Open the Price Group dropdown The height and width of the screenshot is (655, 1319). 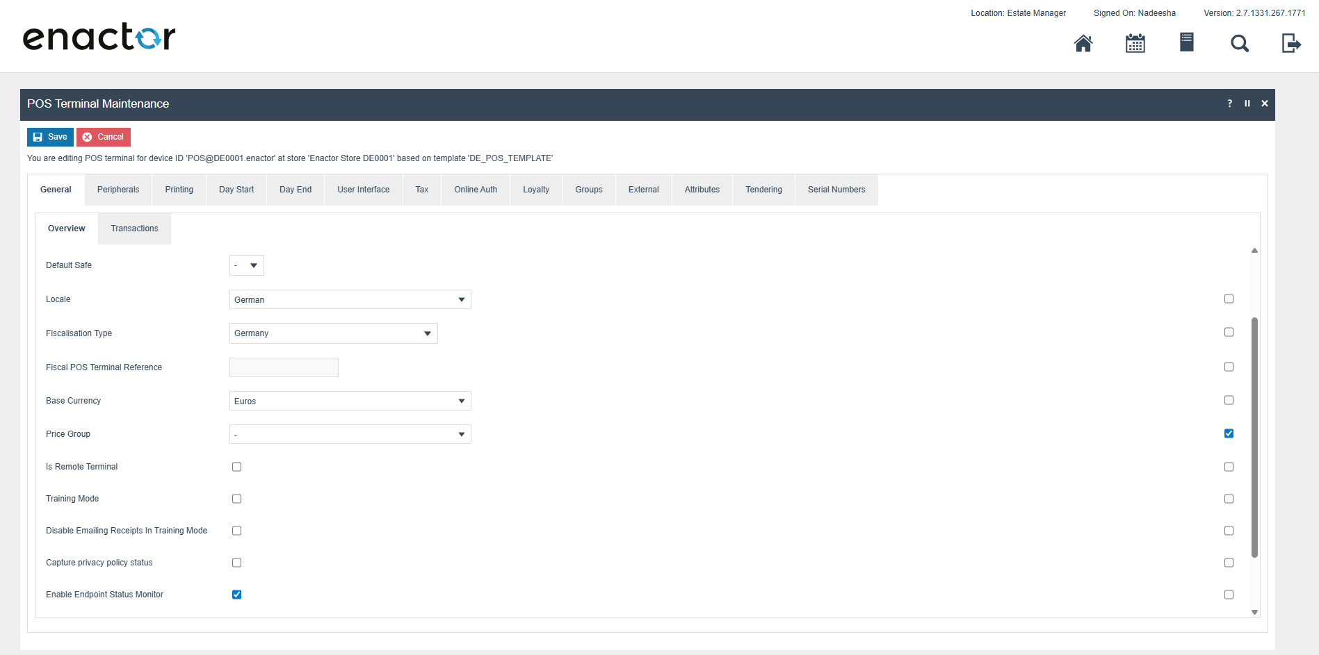[x=350, y=434]
